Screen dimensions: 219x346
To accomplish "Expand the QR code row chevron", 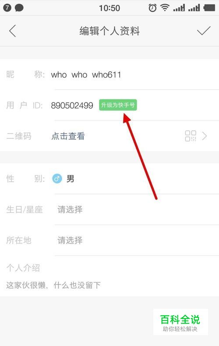I will [x=205, y=136].
